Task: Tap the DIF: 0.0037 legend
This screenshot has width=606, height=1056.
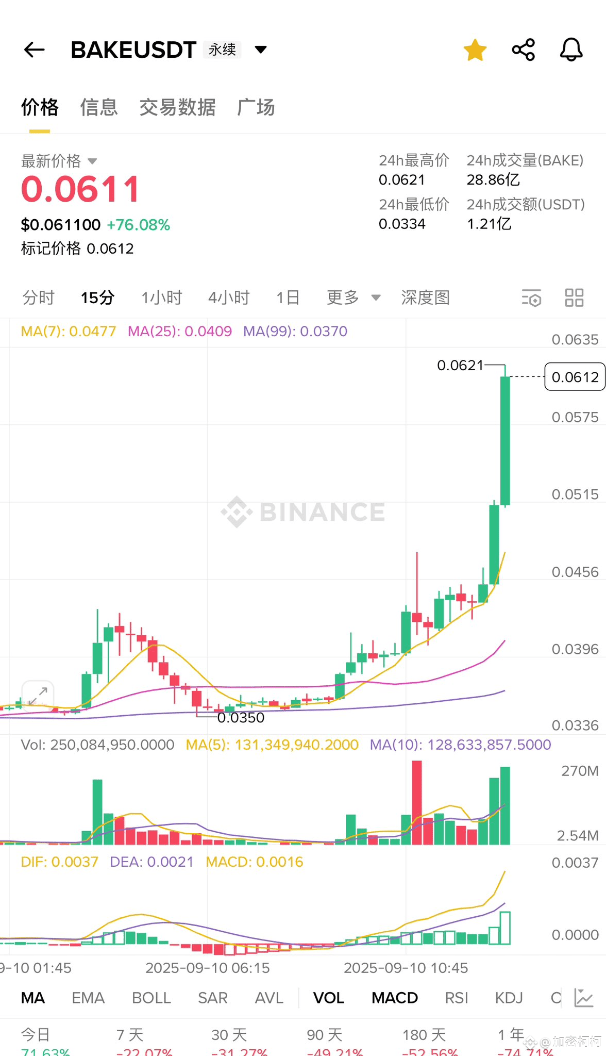Action: (x=59, y=862)
